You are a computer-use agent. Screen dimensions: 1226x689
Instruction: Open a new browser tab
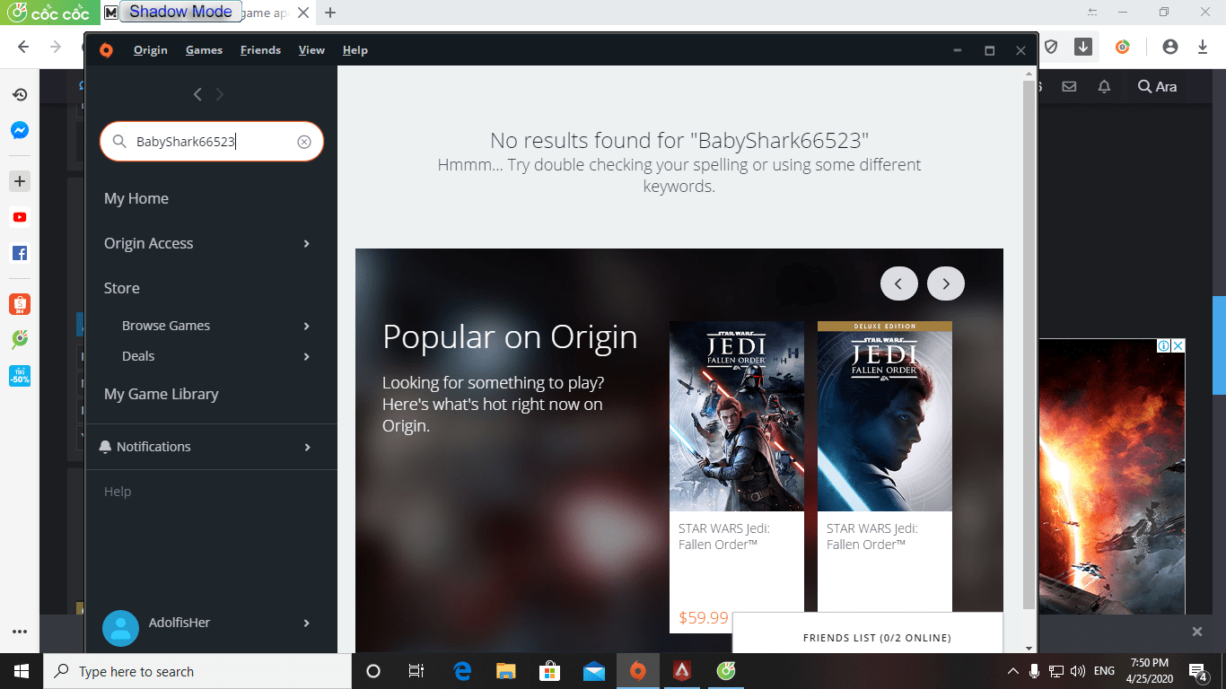[330, 13]
